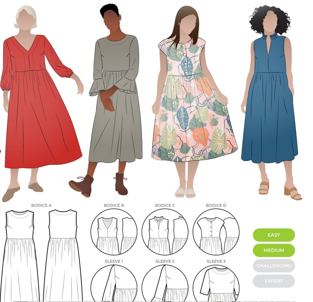The width and height of the screenshot is (313, 302).
Task: Toggle the CHALLENGING difficulty pill
Action: tap(274, 265)
